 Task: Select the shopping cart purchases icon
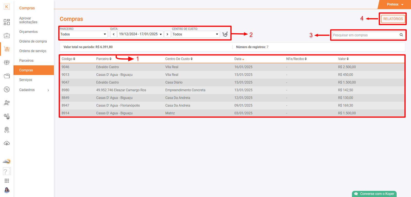point(7,49)
